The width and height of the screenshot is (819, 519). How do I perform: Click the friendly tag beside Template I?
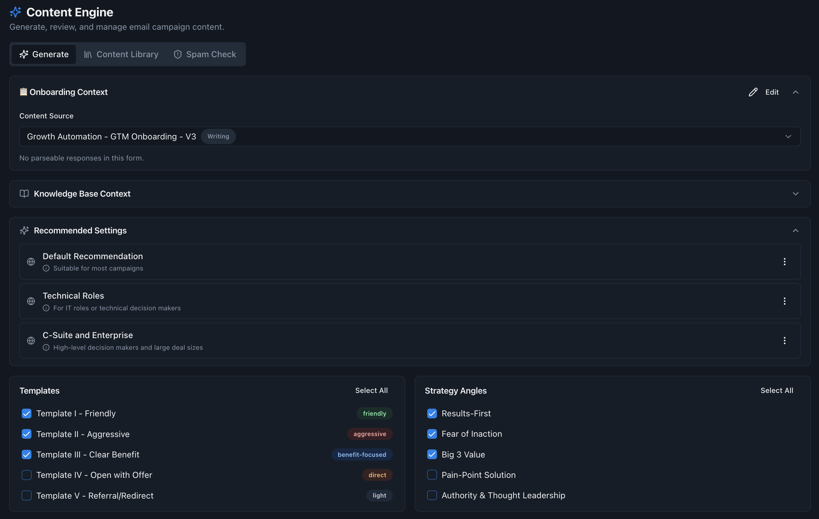[x=374, y=413]
